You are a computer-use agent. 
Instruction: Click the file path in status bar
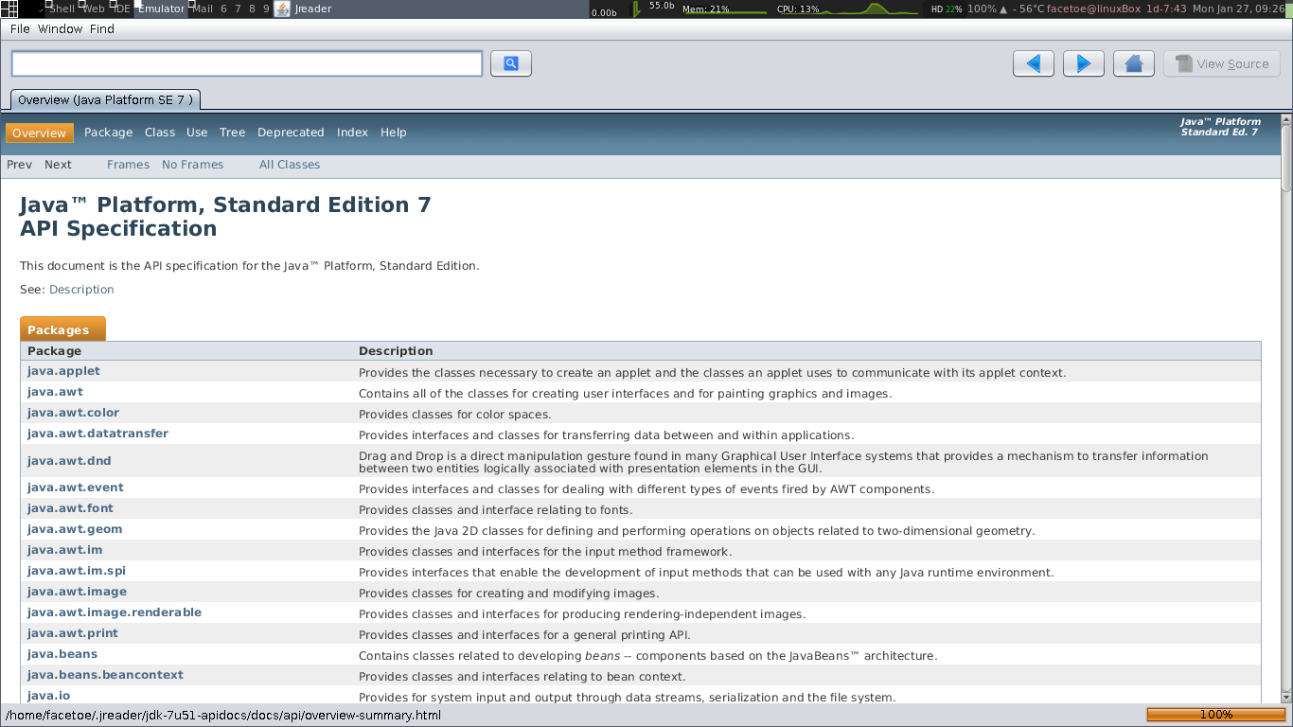click(222, 715)
